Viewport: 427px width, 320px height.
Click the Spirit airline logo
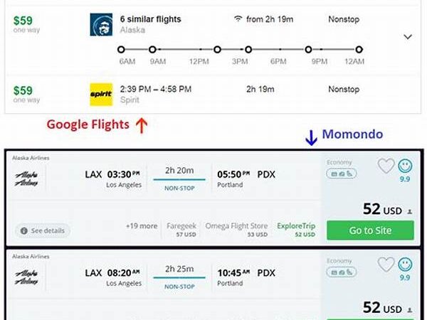(101, 94)
